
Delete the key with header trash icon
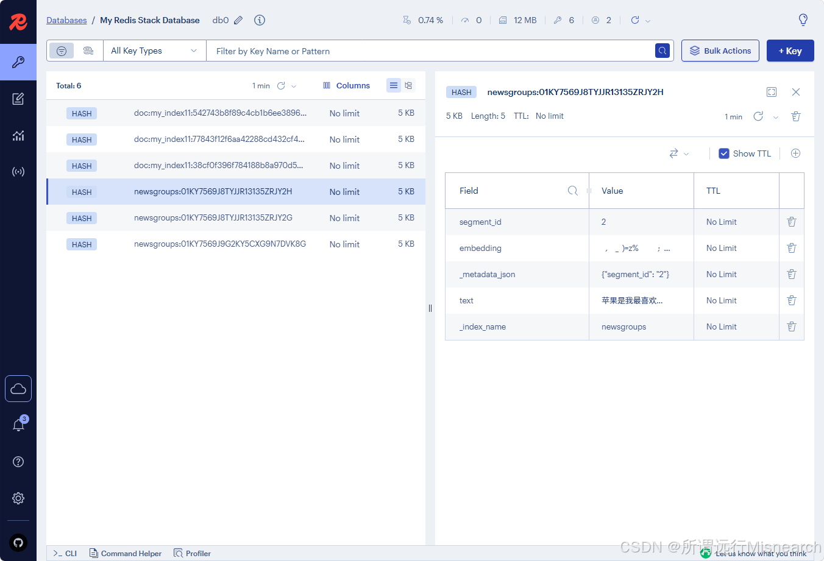[796, 116]
